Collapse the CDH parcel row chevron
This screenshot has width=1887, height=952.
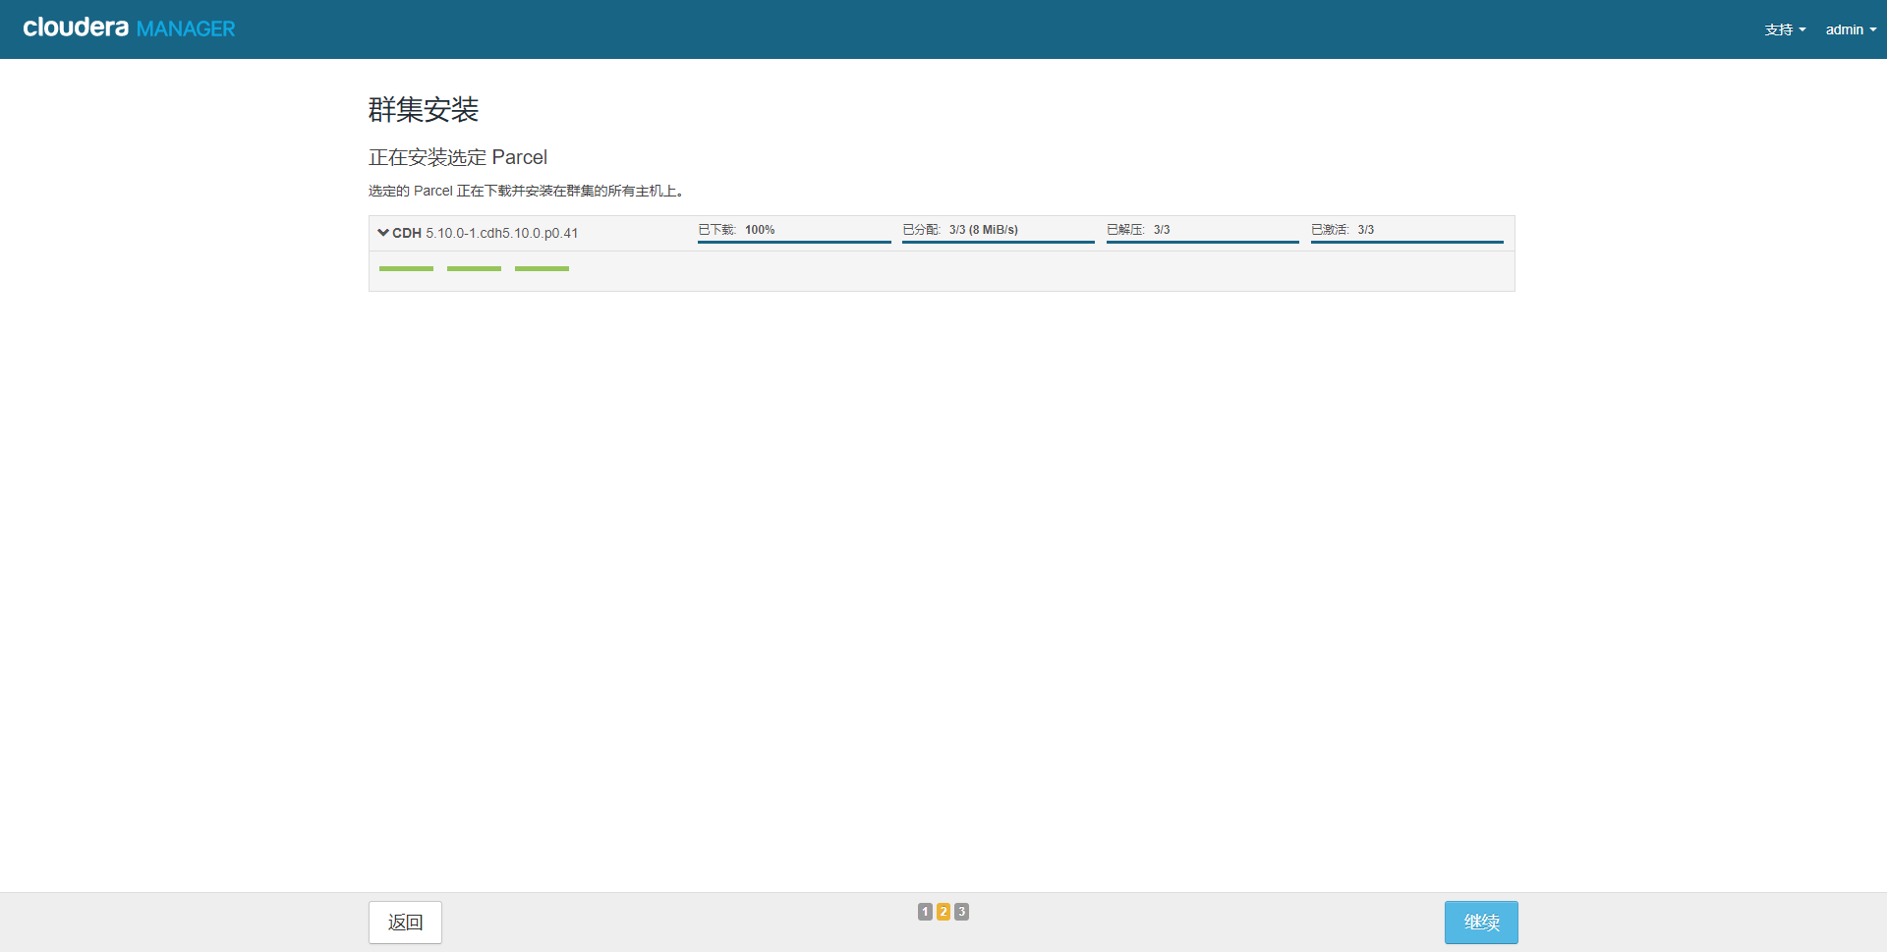(x=383, y=233)
